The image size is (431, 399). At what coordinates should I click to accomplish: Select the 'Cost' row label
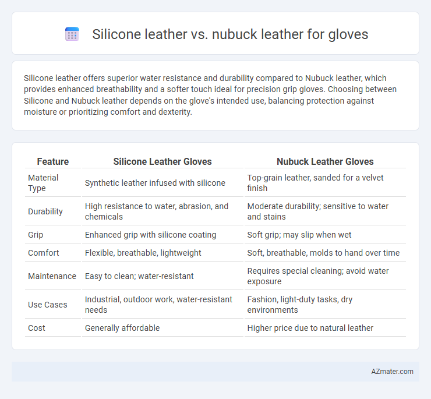pyautogui.click(x=53, y=328)
